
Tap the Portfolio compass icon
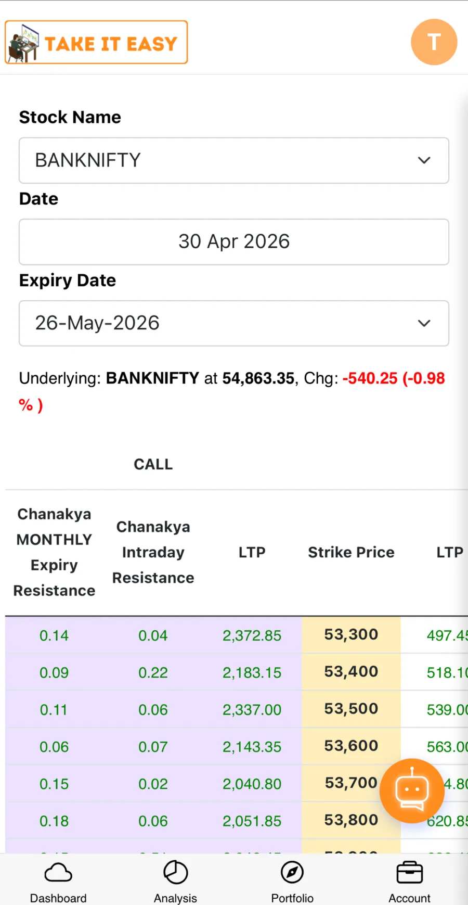pos(292,872)
